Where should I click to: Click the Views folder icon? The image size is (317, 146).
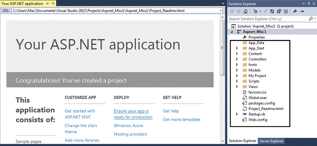pos(244,86)
